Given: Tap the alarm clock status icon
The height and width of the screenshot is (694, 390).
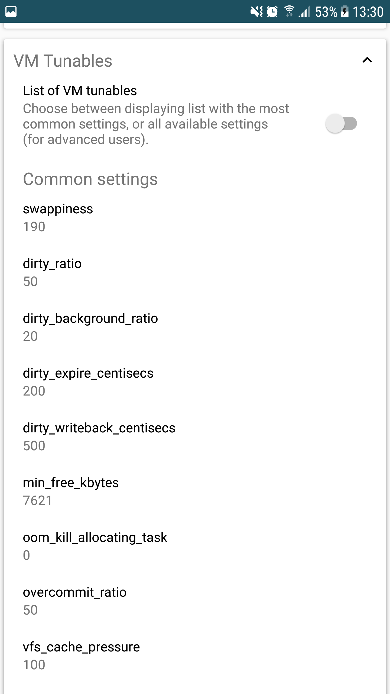Looking at the screenshot, I should point(272,12).
